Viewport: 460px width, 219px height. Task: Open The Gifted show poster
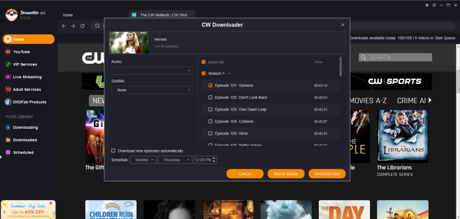point(95,137)
